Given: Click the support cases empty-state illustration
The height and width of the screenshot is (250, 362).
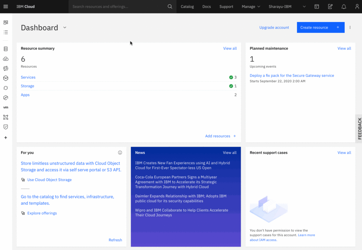Looking at the screenshot, I should 269,209.
